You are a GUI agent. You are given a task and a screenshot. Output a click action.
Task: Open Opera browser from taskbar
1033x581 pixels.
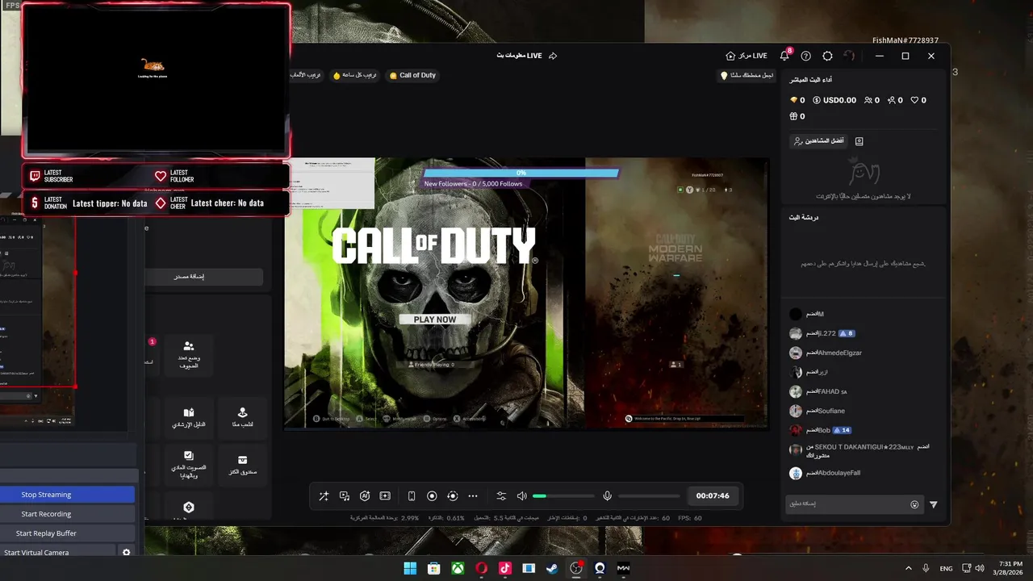click(481, 568)
